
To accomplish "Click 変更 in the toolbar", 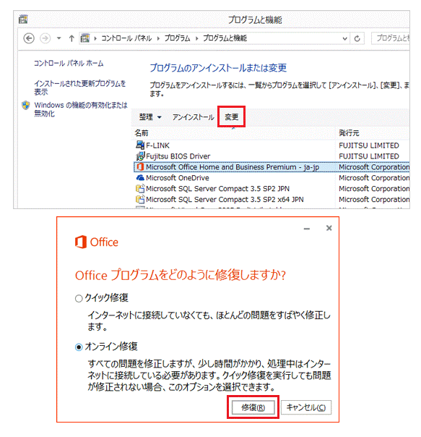I will [x=232, y=116].
